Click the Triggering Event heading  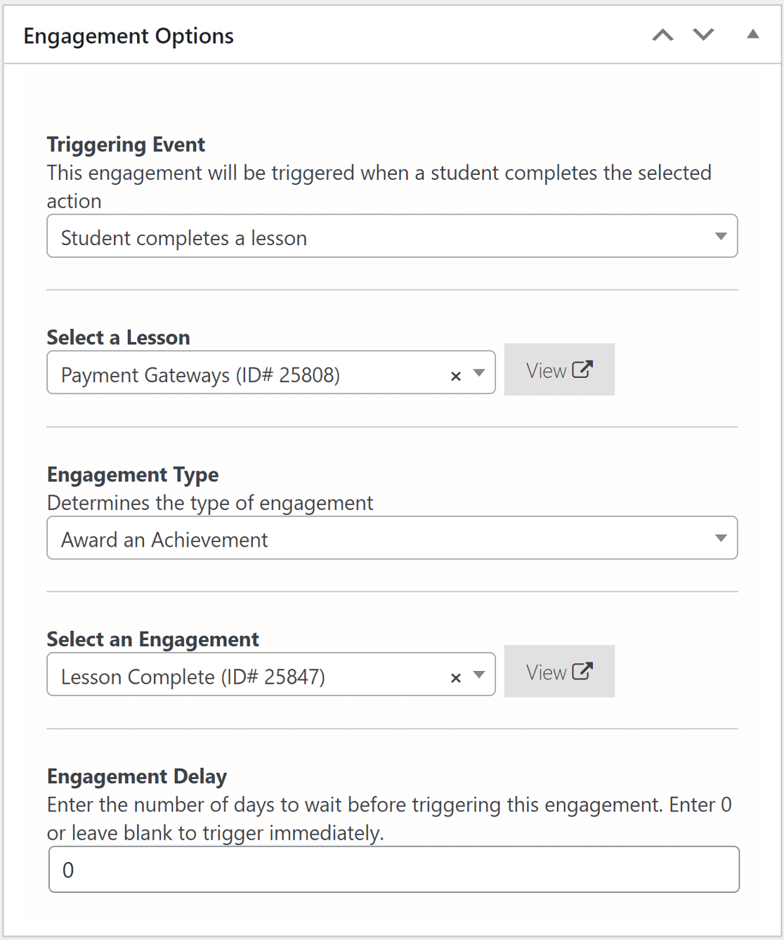[x=125, y=145]
